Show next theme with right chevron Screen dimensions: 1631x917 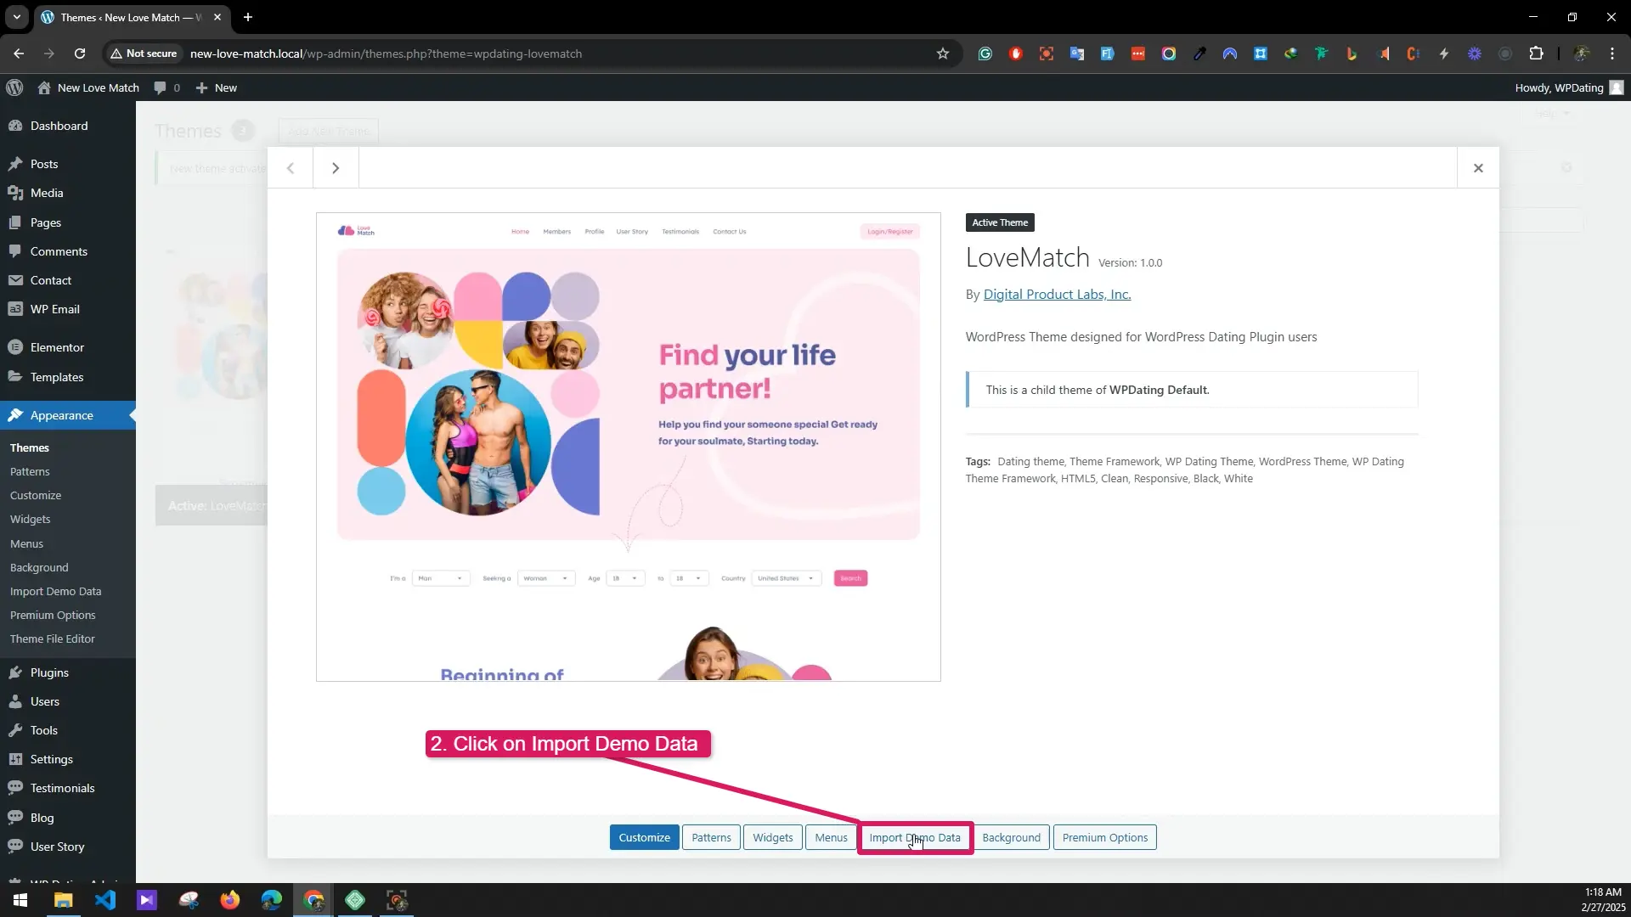click(x=336, y=168)
